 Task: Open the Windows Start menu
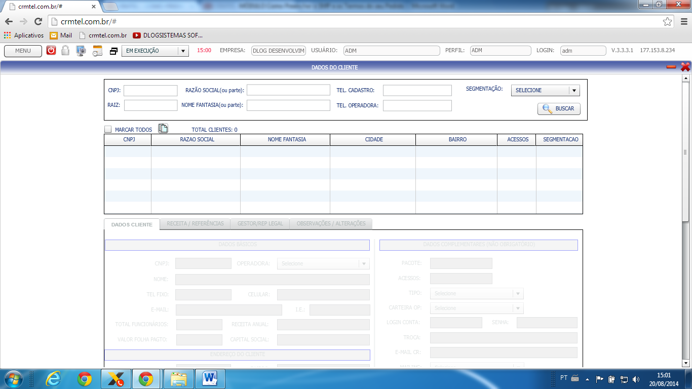(x=13, y=379)
